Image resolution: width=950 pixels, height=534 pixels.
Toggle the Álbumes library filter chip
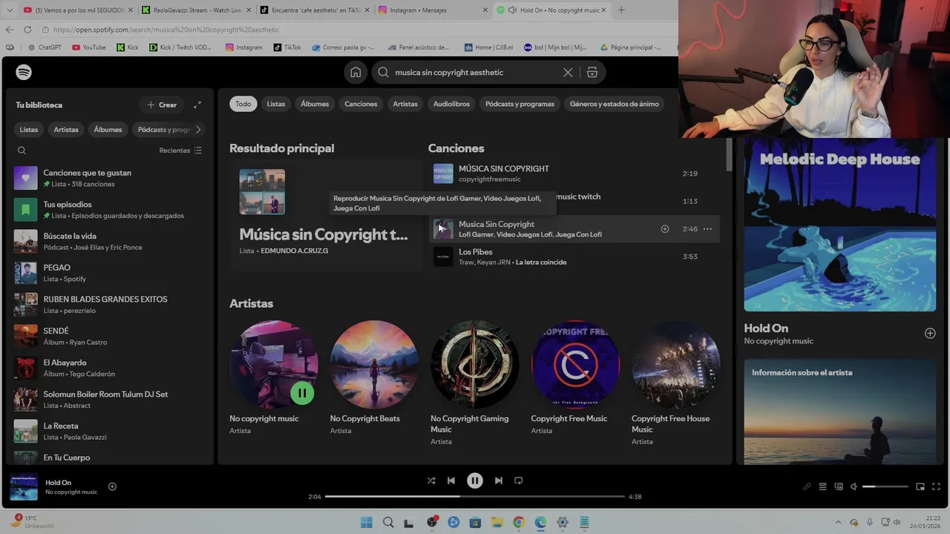point(108,130)
